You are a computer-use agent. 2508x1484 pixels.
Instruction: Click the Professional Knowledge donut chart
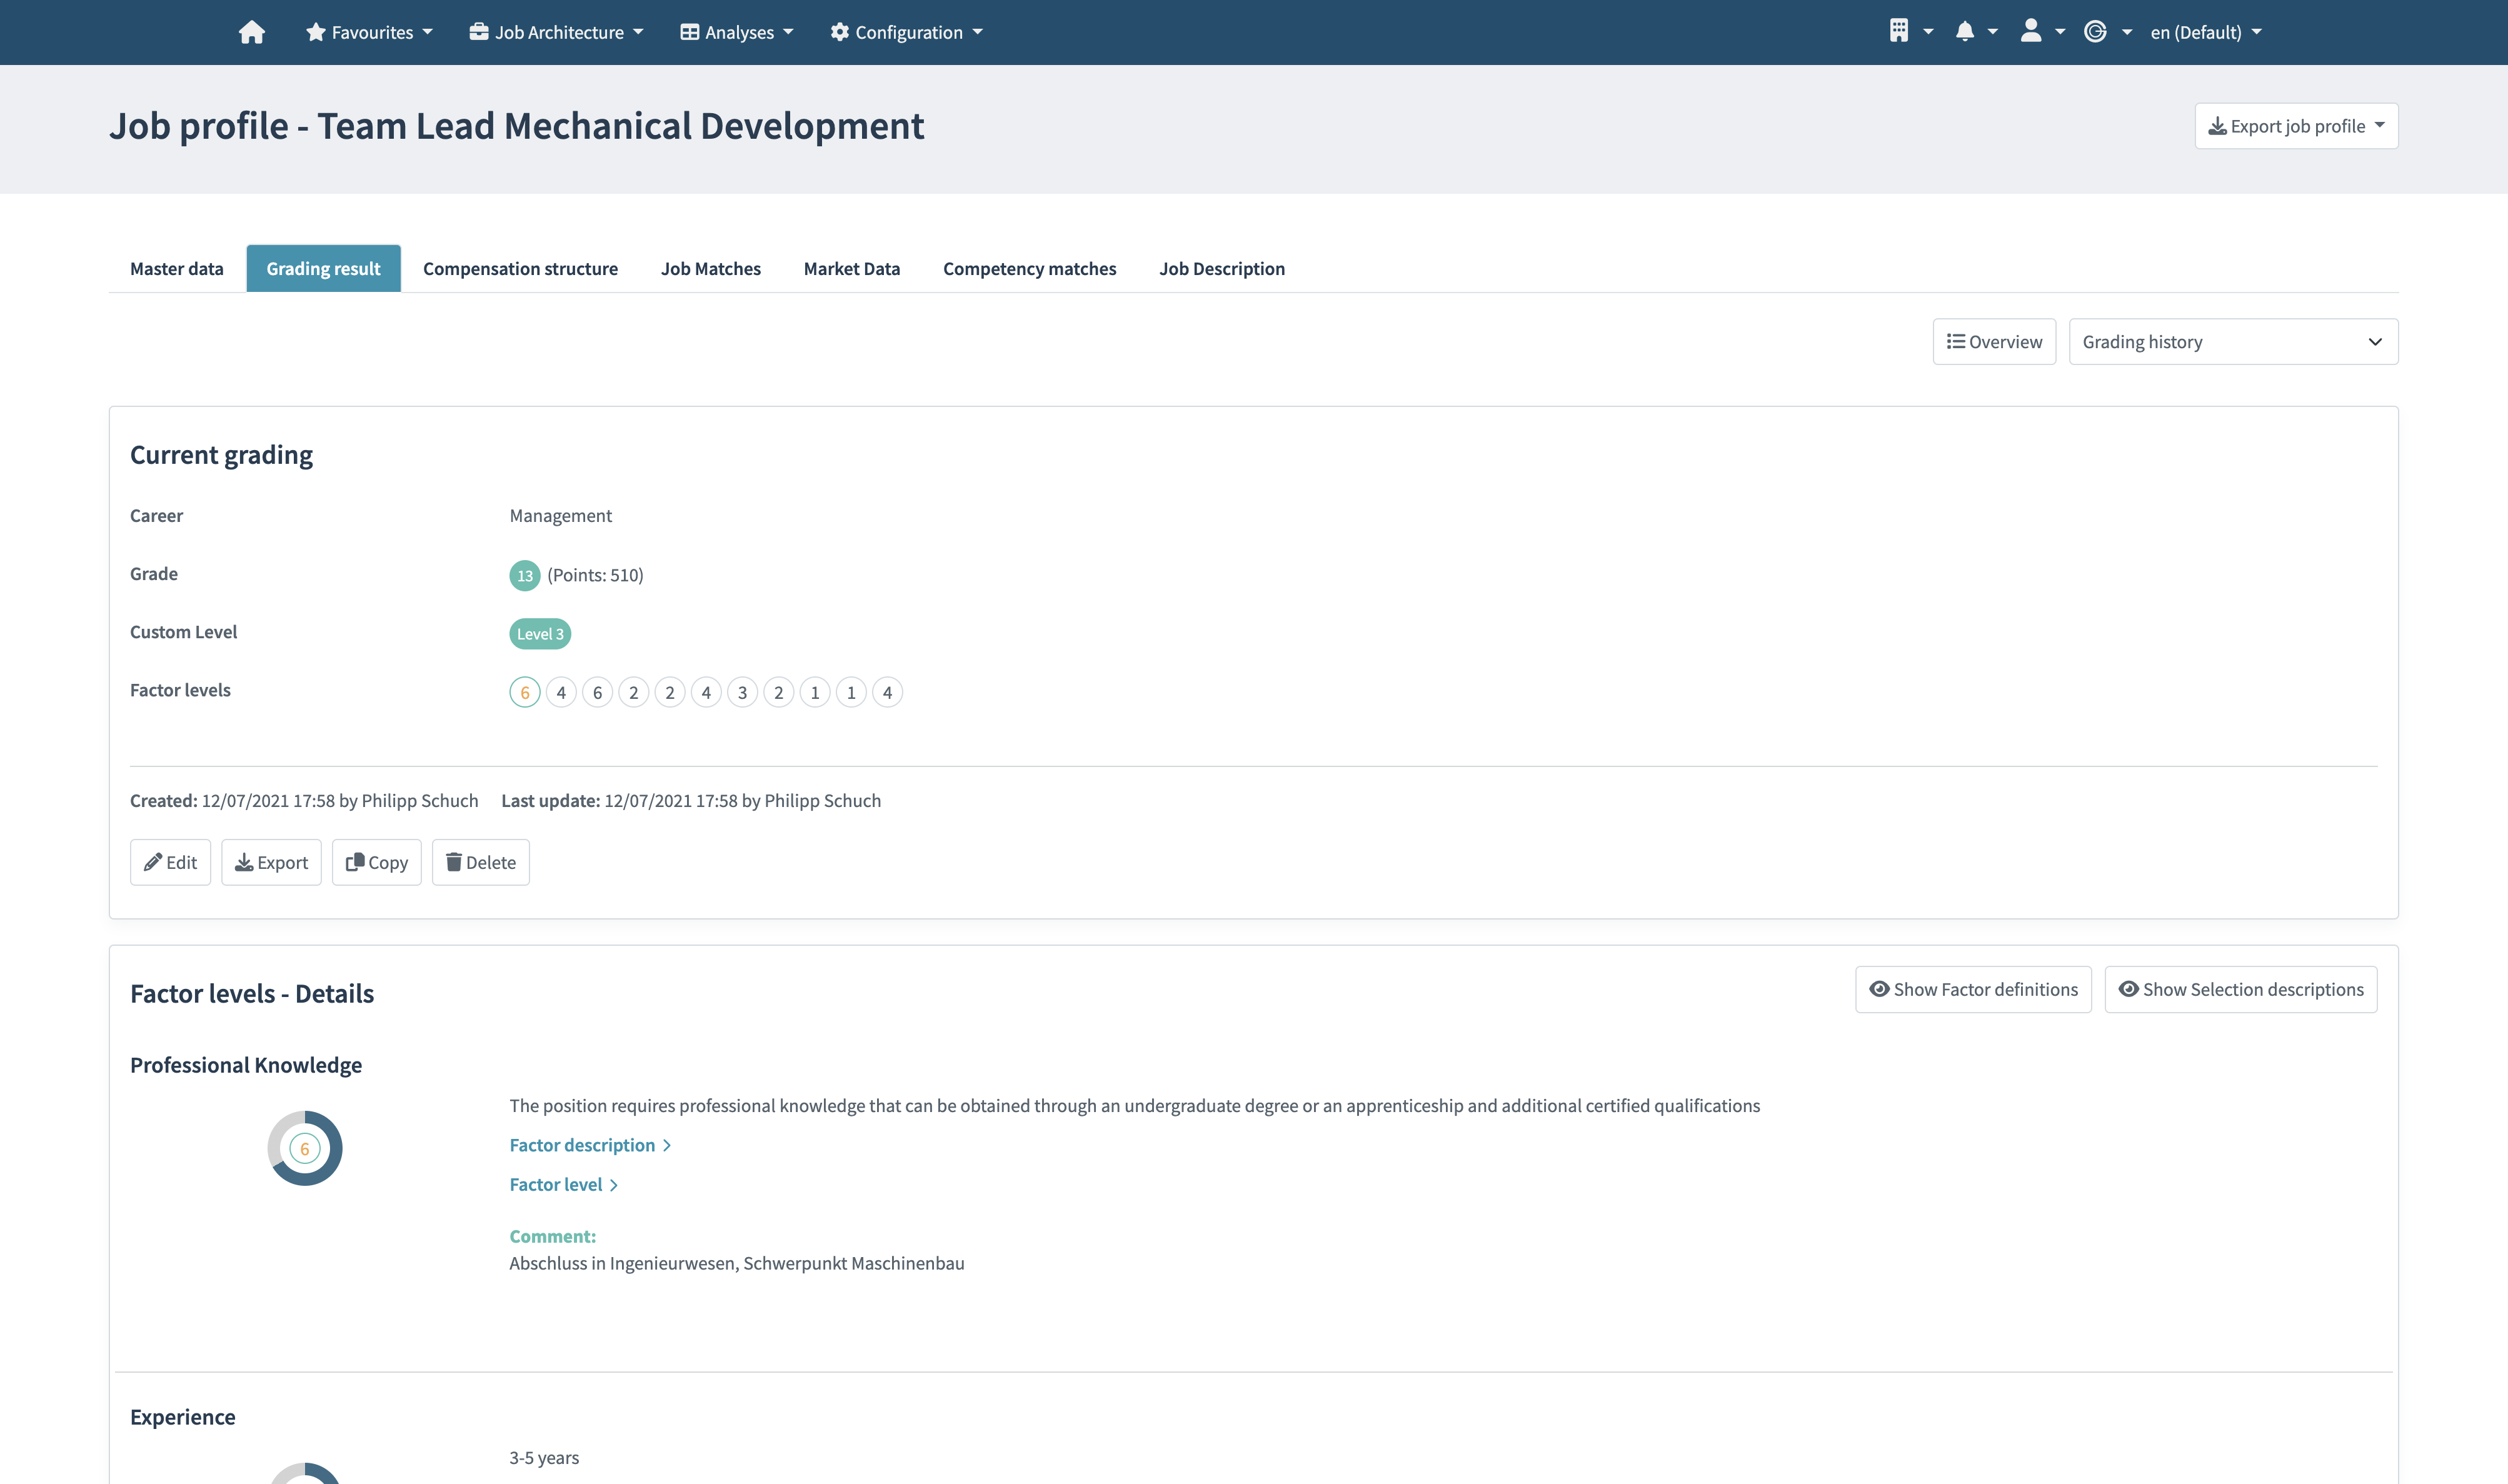305,1148
